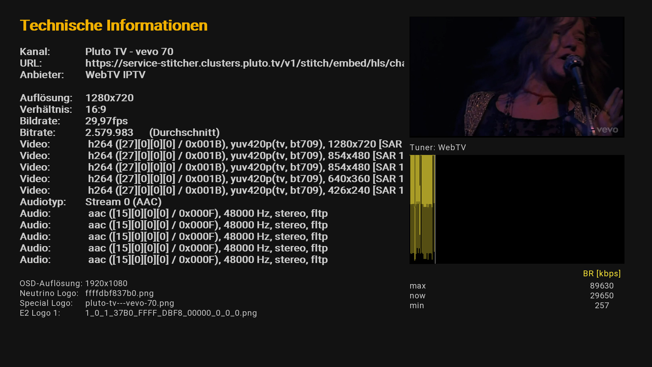Select the 426x240 h264 video stream line
The image size is (652, 367).
tap(244, 190)
